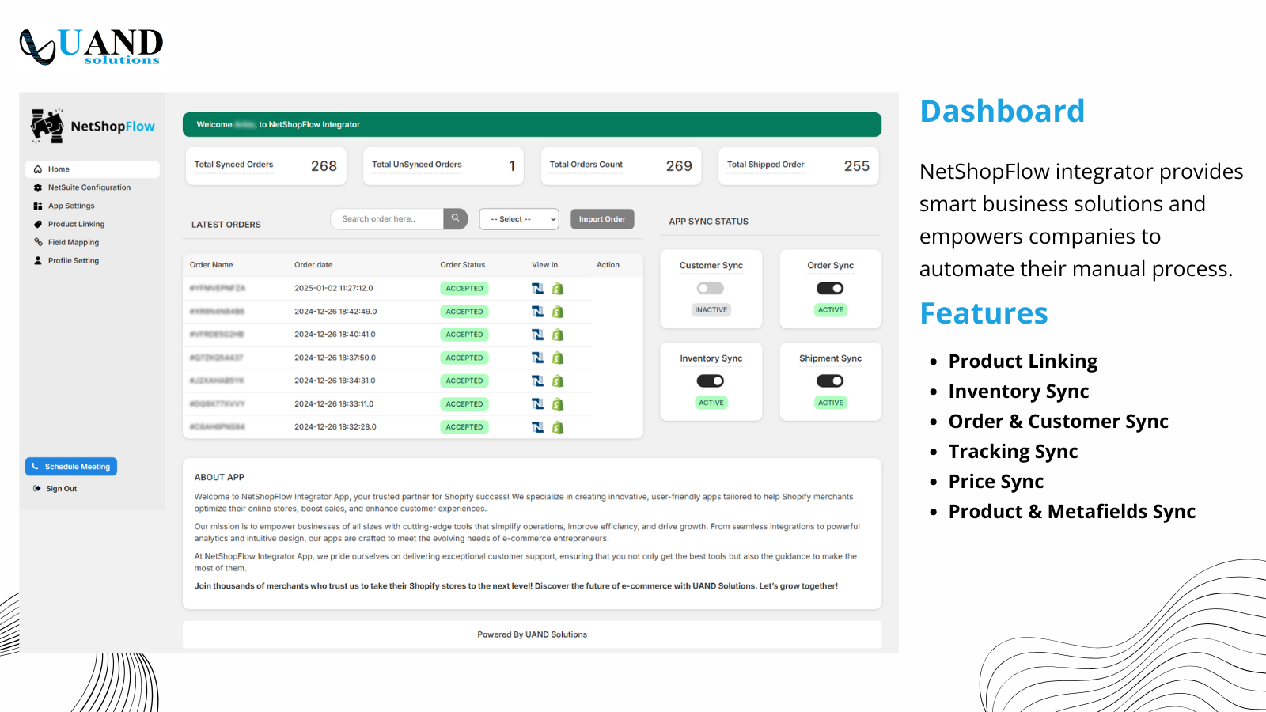Click the ACTIVE badge under Inventory Sync

click(711, 403)
